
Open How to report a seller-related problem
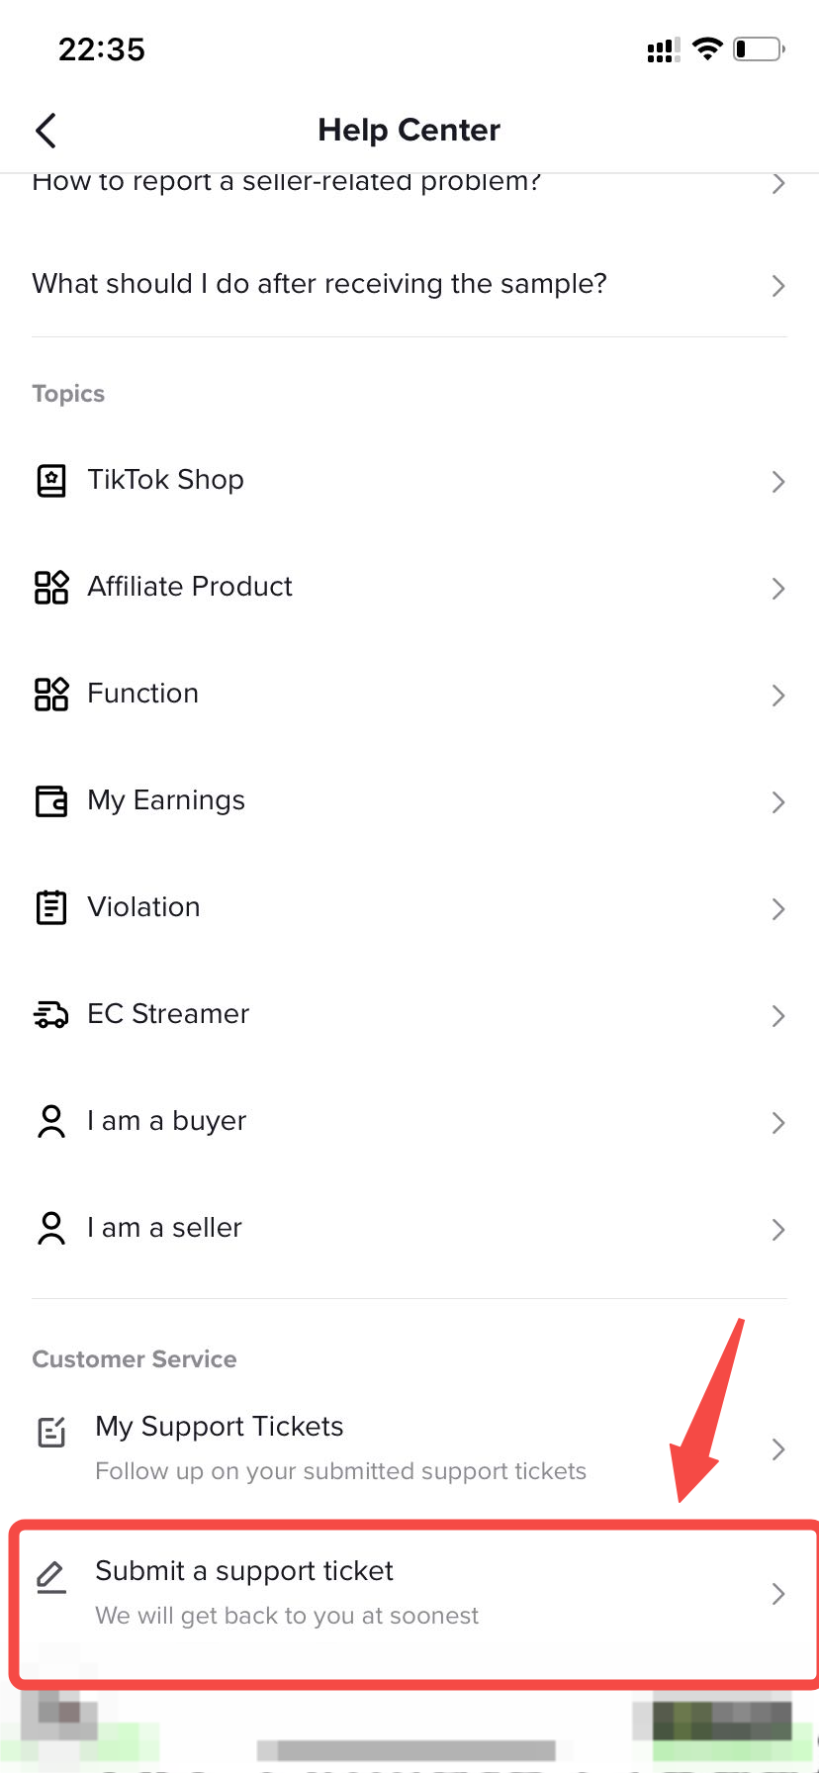coord(287,183)
